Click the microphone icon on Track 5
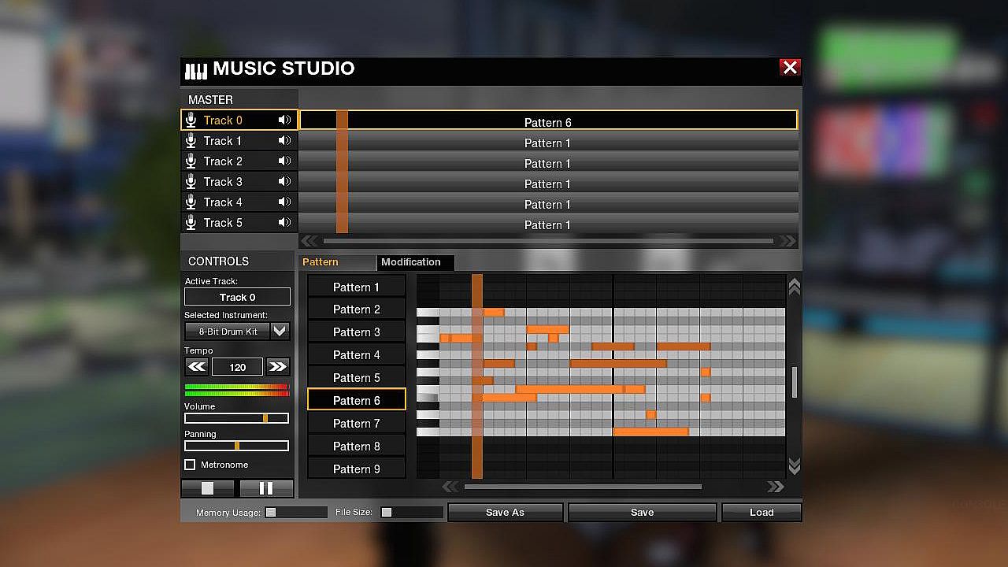Viewport: 1008px width, 567px height. click(x=191, y=223)
